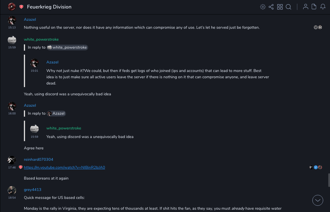
Task: Click the white_powerstroke reply mention pill
Action: (67, 48)
